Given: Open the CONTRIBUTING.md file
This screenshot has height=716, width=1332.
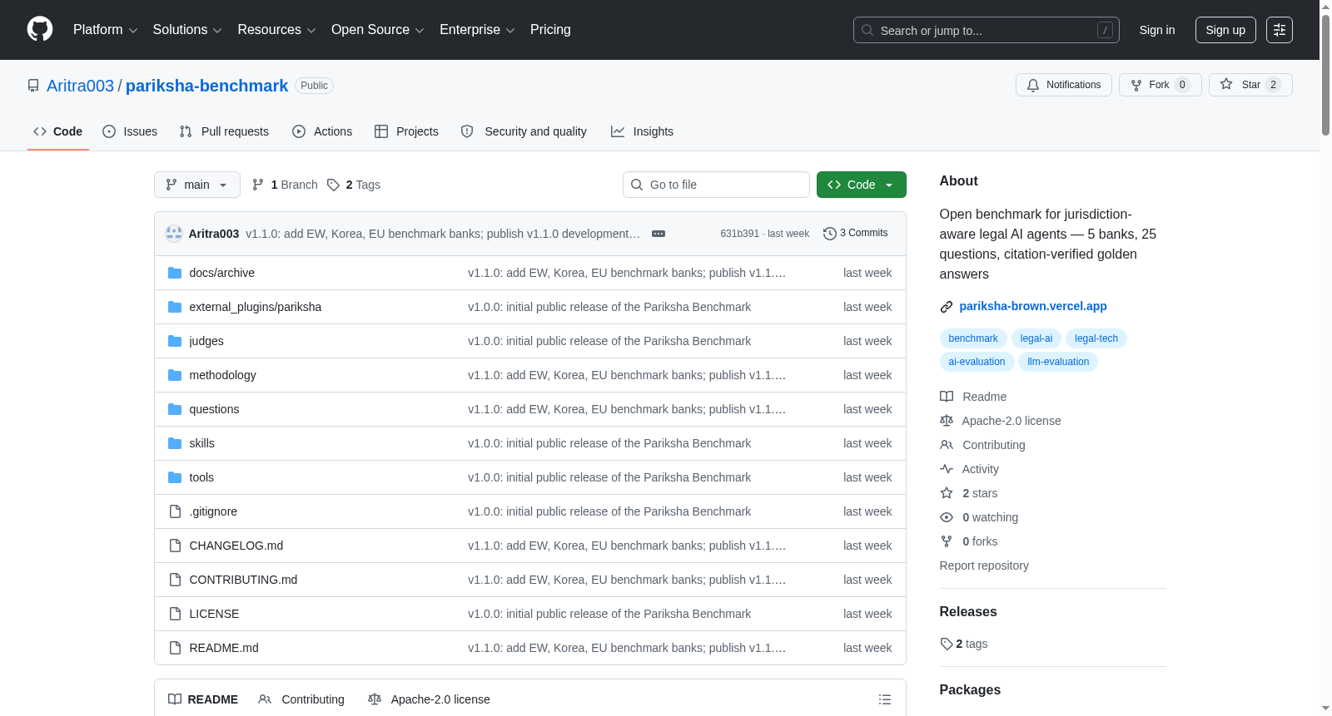Looking at the screenshot, I should pos(243,580).
